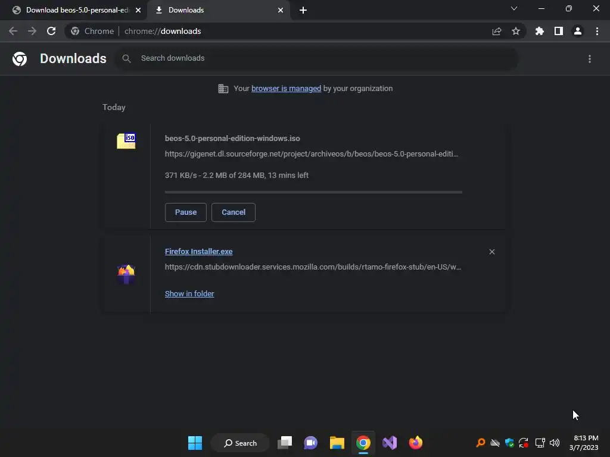Click the Firefox Installer file icon

126,274
